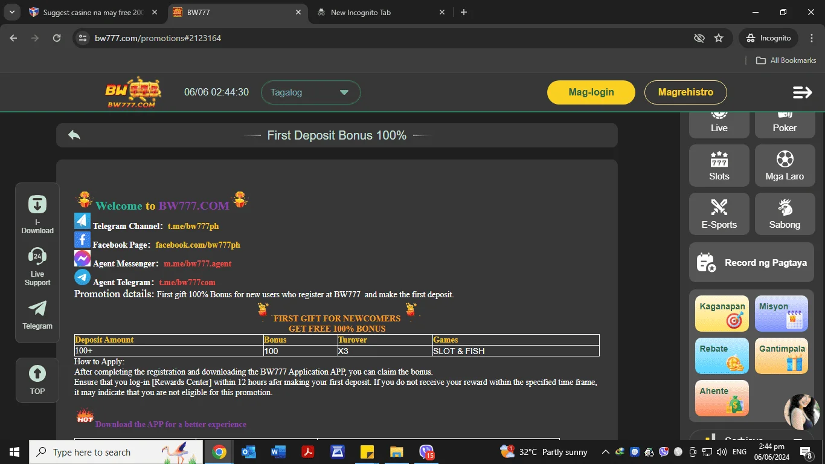Open Google Chrome on taskbar
Screen dimensions: 825x464
219,452
